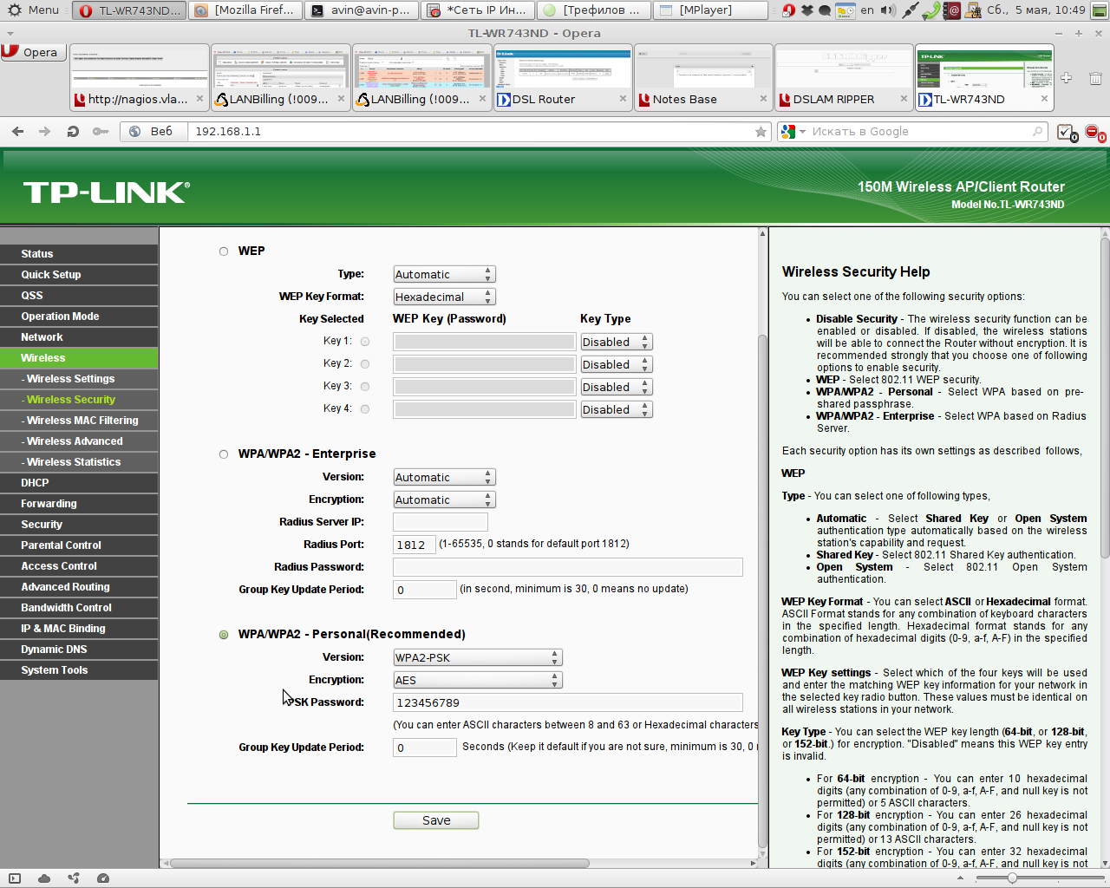Click the Save button

point(436,820)
